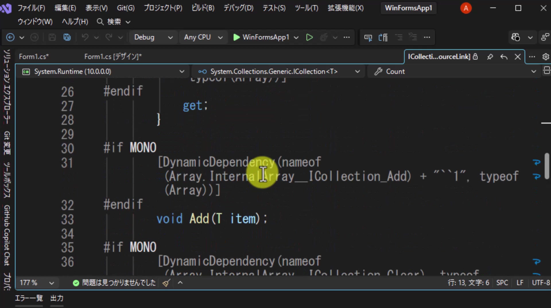Close the ICollection source link tab

click(518, 57)
